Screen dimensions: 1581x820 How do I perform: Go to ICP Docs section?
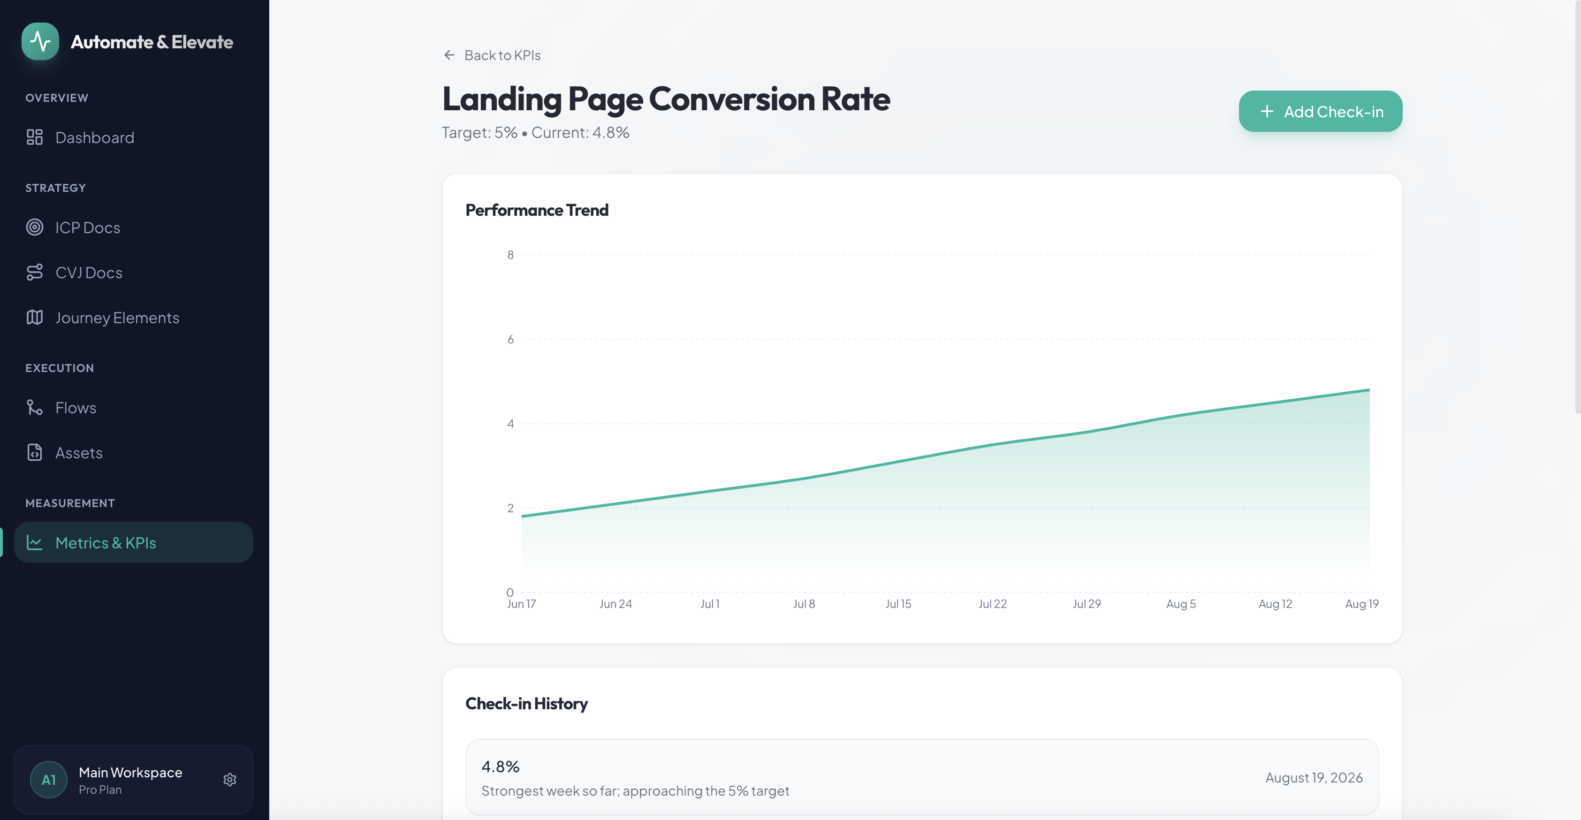133,227
